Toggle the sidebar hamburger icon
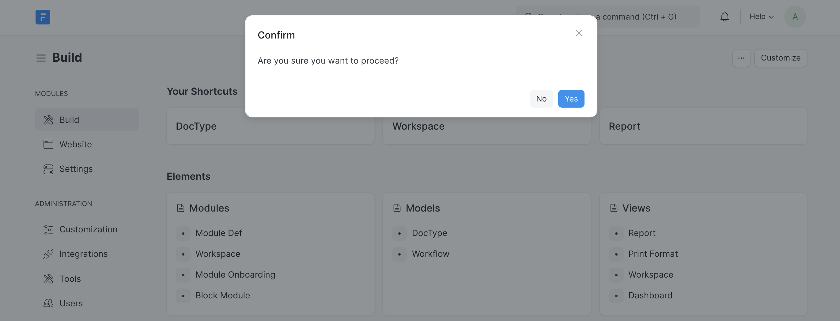The width and height of the screenshot is (840, 321). (41, 58)
